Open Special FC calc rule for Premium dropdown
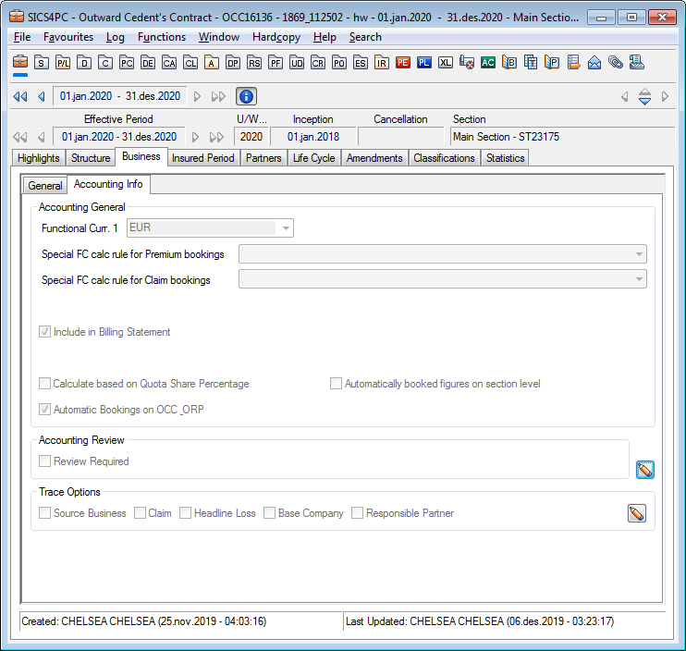 click(638, 254)
